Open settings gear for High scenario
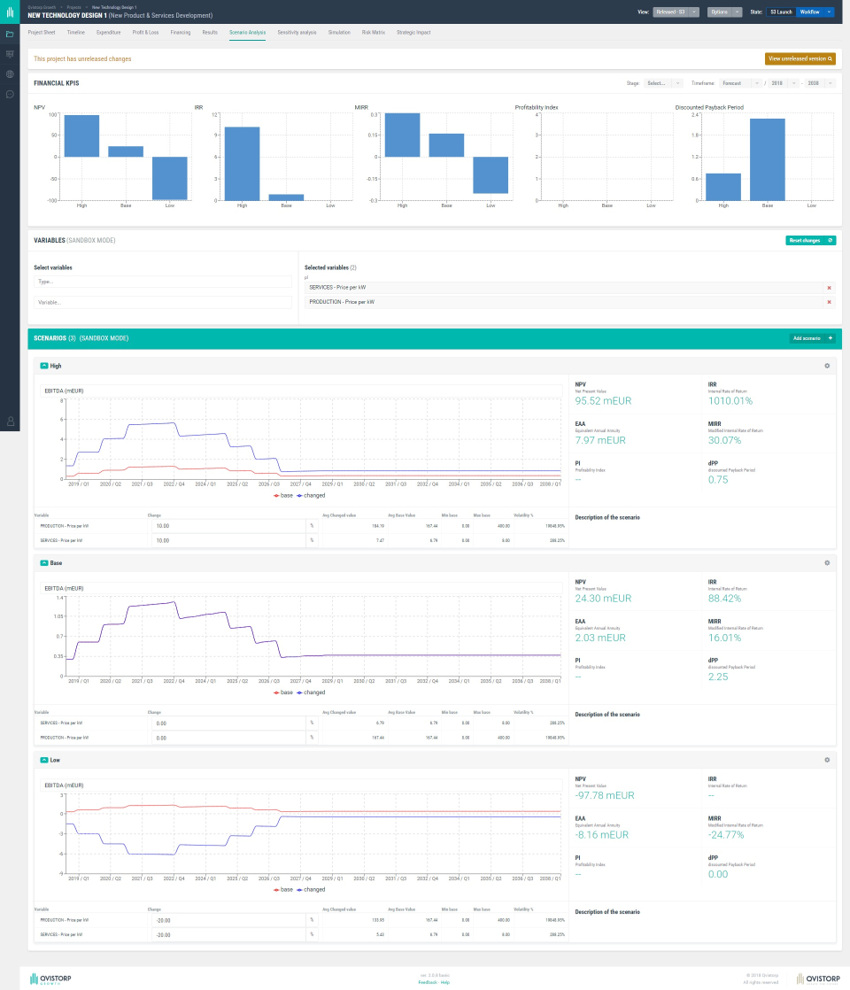The height and width of the screenshot is (990, 850). click(827, 367)
